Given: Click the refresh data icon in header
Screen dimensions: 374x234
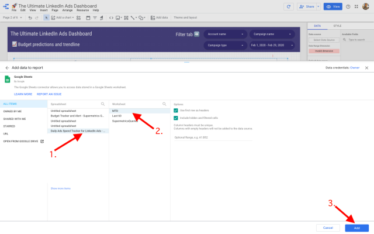Looking at the screenshot, I should (288, 6).
